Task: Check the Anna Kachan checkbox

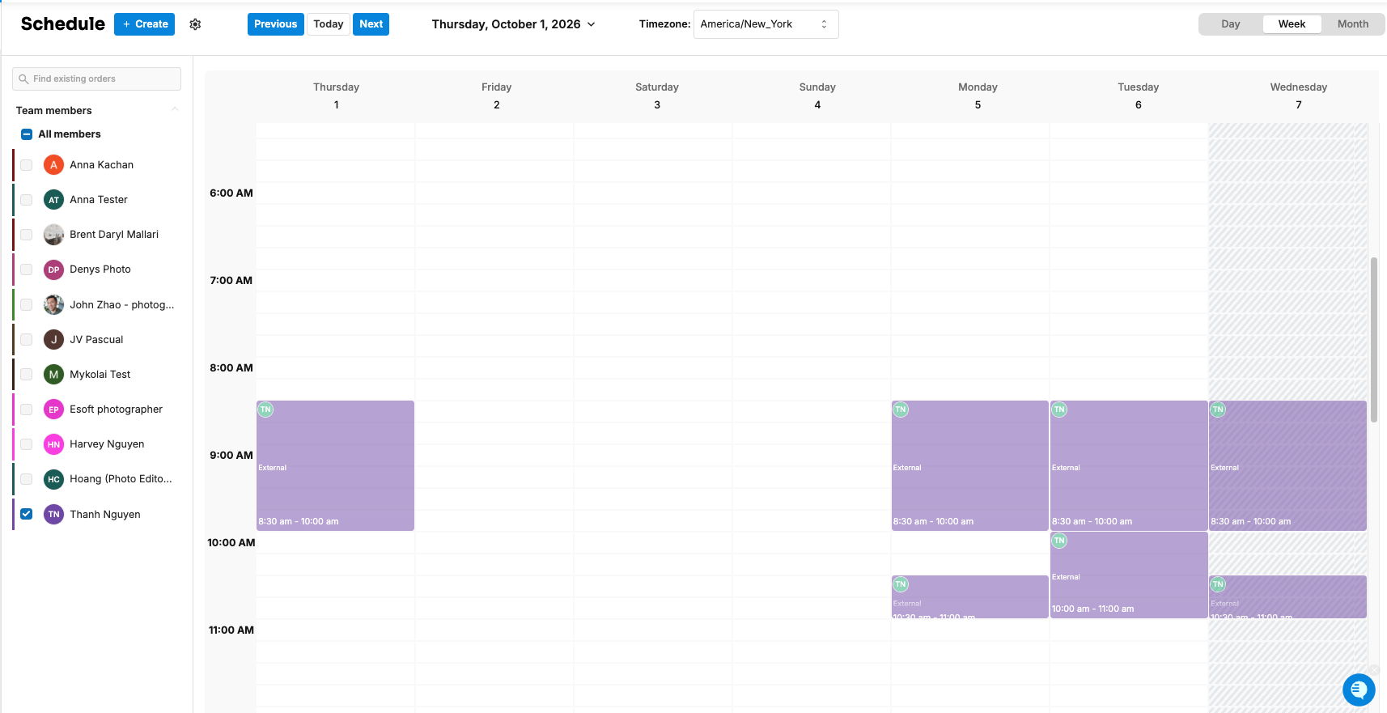Action: click(x=27, y=165)
